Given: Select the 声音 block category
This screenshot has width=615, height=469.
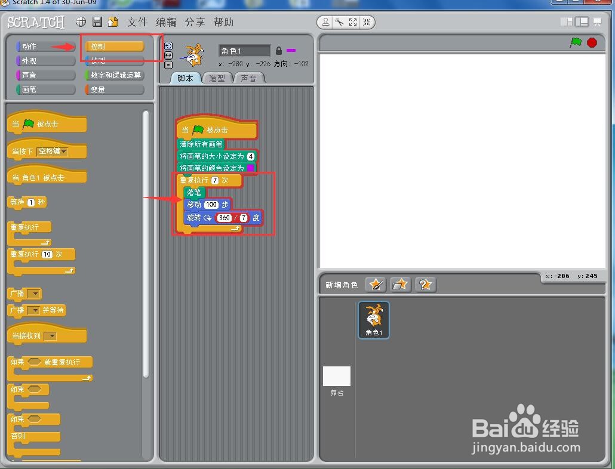Looking at the screenshot, I should point(45,75).
